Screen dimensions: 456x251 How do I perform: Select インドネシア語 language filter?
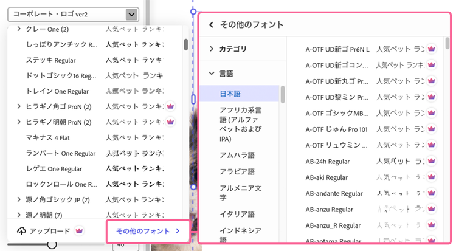point(240,235)
